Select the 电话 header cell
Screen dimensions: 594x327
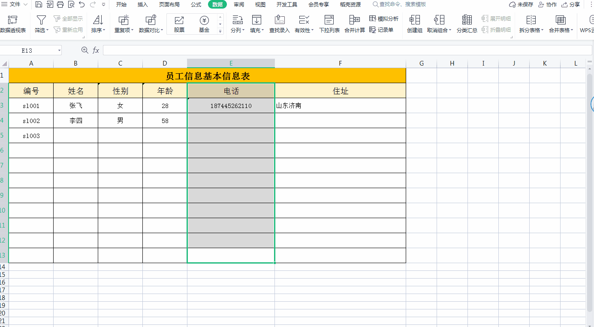coord(231,90)
